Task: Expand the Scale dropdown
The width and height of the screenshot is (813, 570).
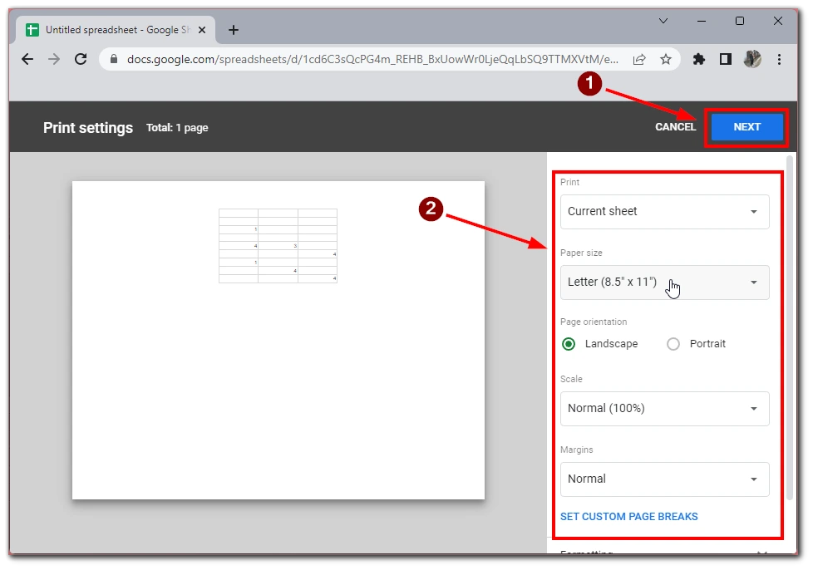Action: pyautogui.click(x=664, y=409)
